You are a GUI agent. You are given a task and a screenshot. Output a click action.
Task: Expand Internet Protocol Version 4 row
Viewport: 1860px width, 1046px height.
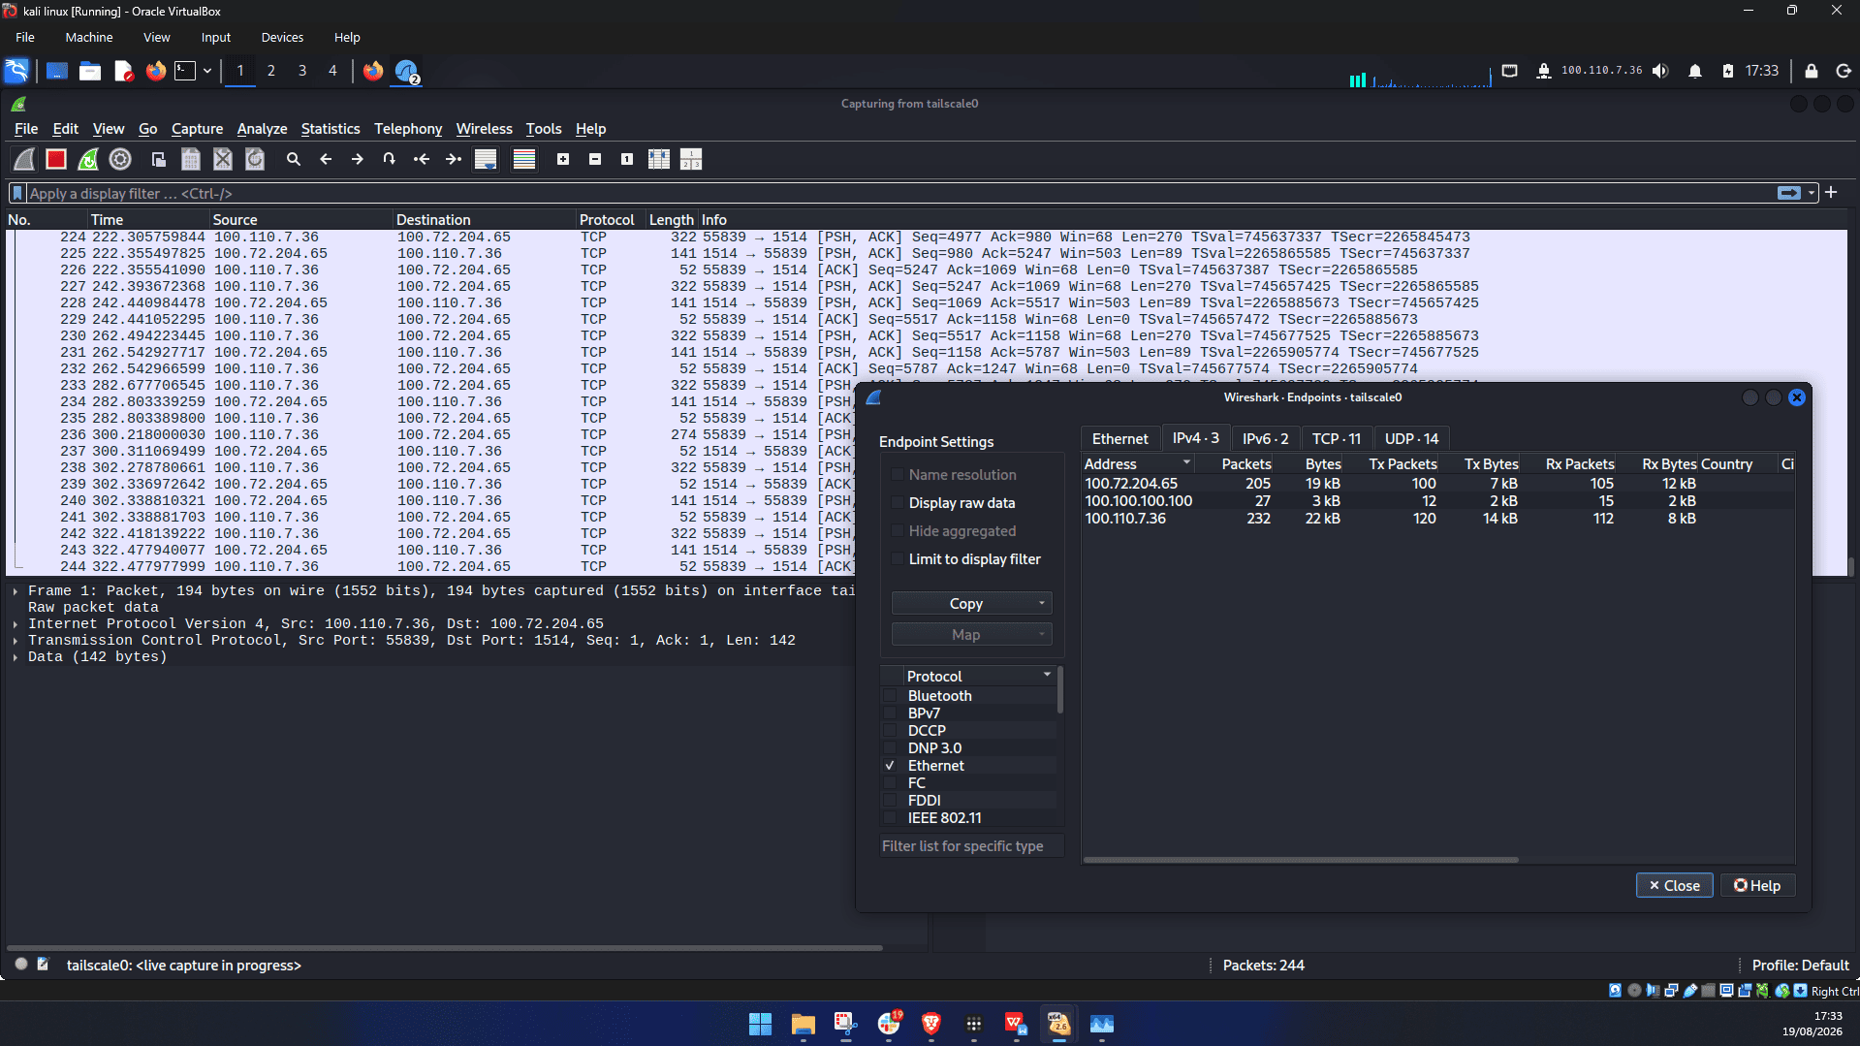pos(16,624)
